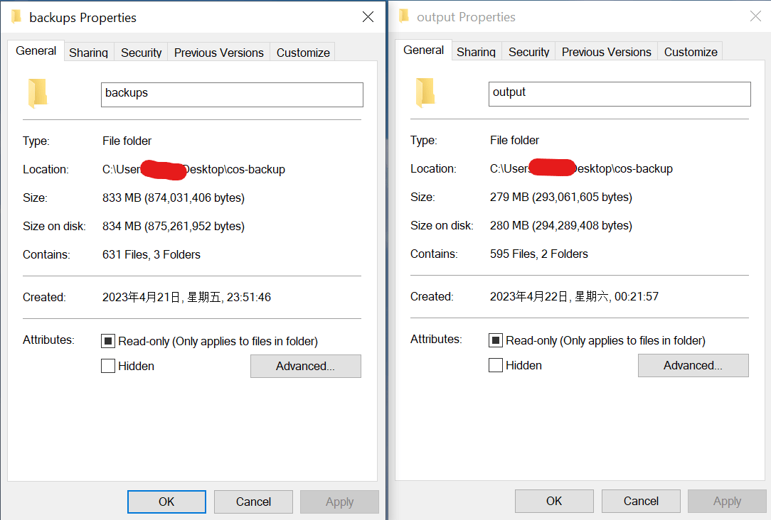Click the output folder icon beside name field
This screenshot has width=771, height=520.
coord(425,93)
